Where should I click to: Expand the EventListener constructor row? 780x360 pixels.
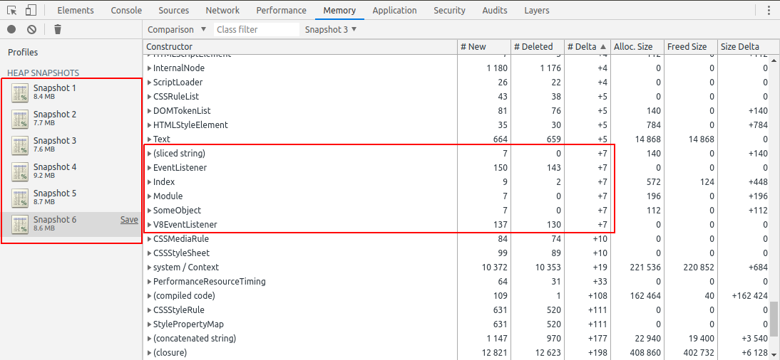point(149,168)
